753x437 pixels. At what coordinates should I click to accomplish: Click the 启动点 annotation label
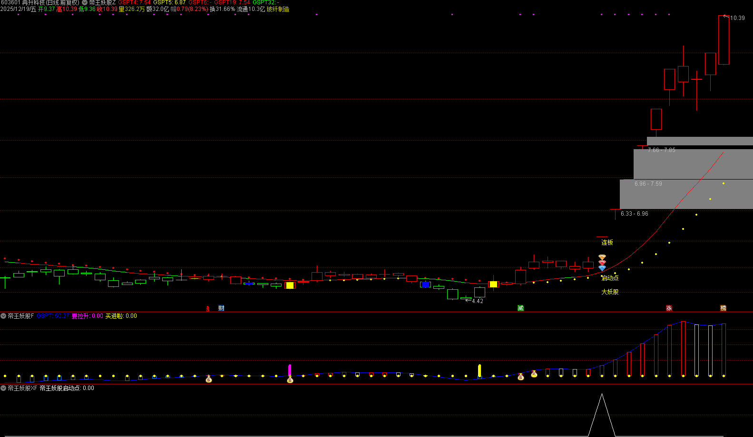pyautogui.click(x=610, y=278)
